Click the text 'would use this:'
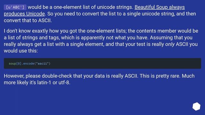The height and width of the screenshot is (115, 205). pyautogui.click(x=21, y=51)
